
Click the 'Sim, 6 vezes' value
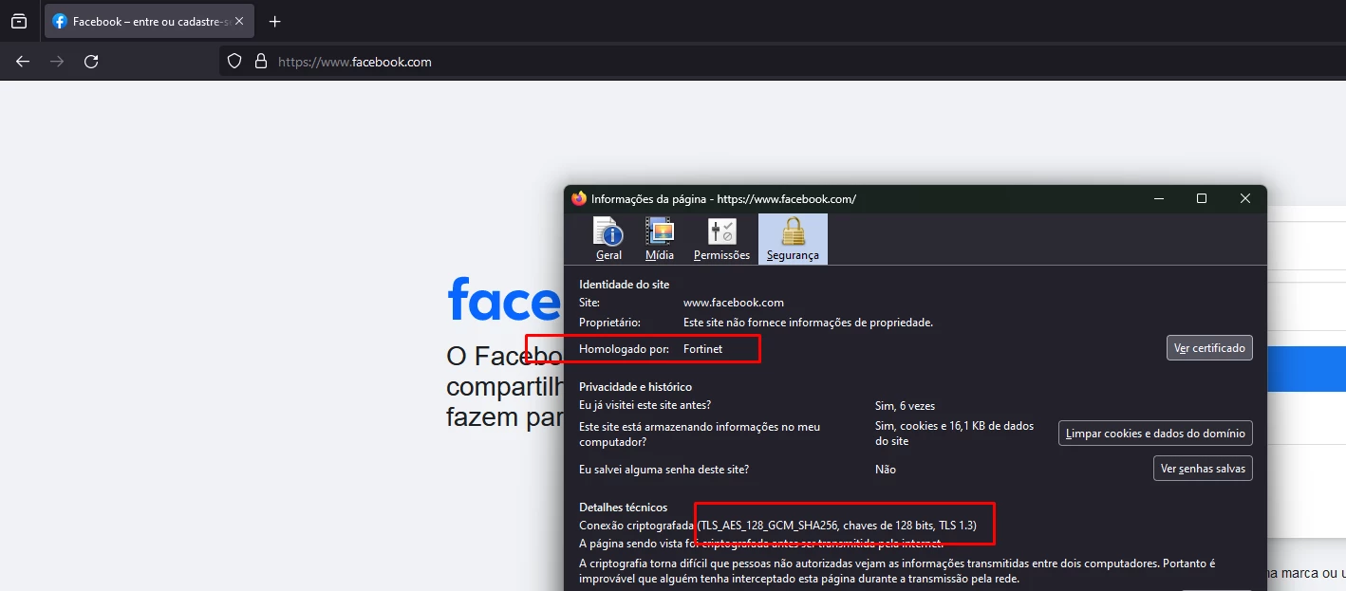(905, 406)
